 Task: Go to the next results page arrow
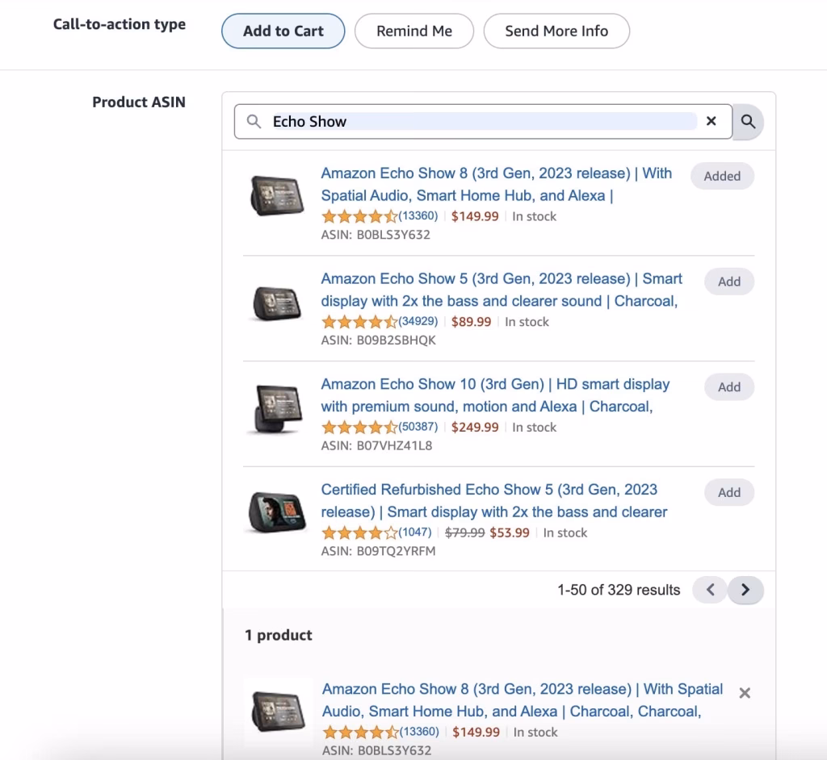(745, 590)
